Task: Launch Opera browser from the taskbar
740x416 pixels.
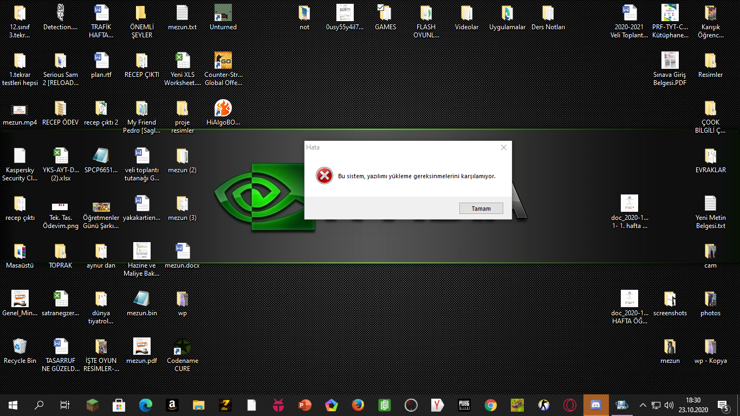Action: click(x=569, y=405)
